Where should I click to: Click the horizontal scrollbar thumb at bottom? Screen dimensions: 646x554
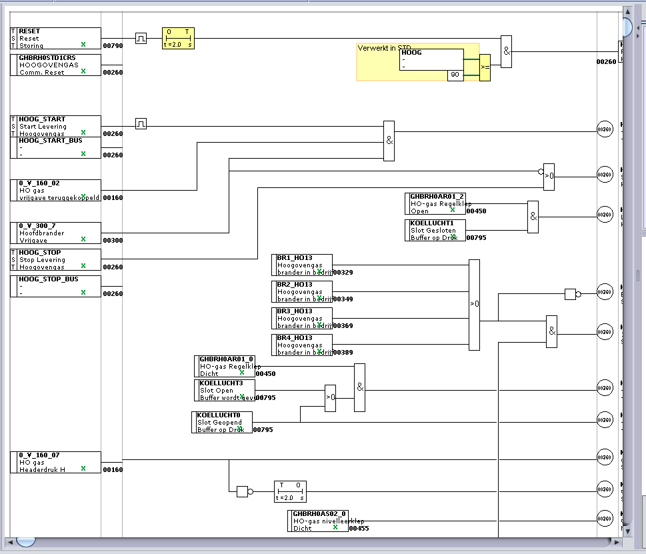tap(25, 541)
